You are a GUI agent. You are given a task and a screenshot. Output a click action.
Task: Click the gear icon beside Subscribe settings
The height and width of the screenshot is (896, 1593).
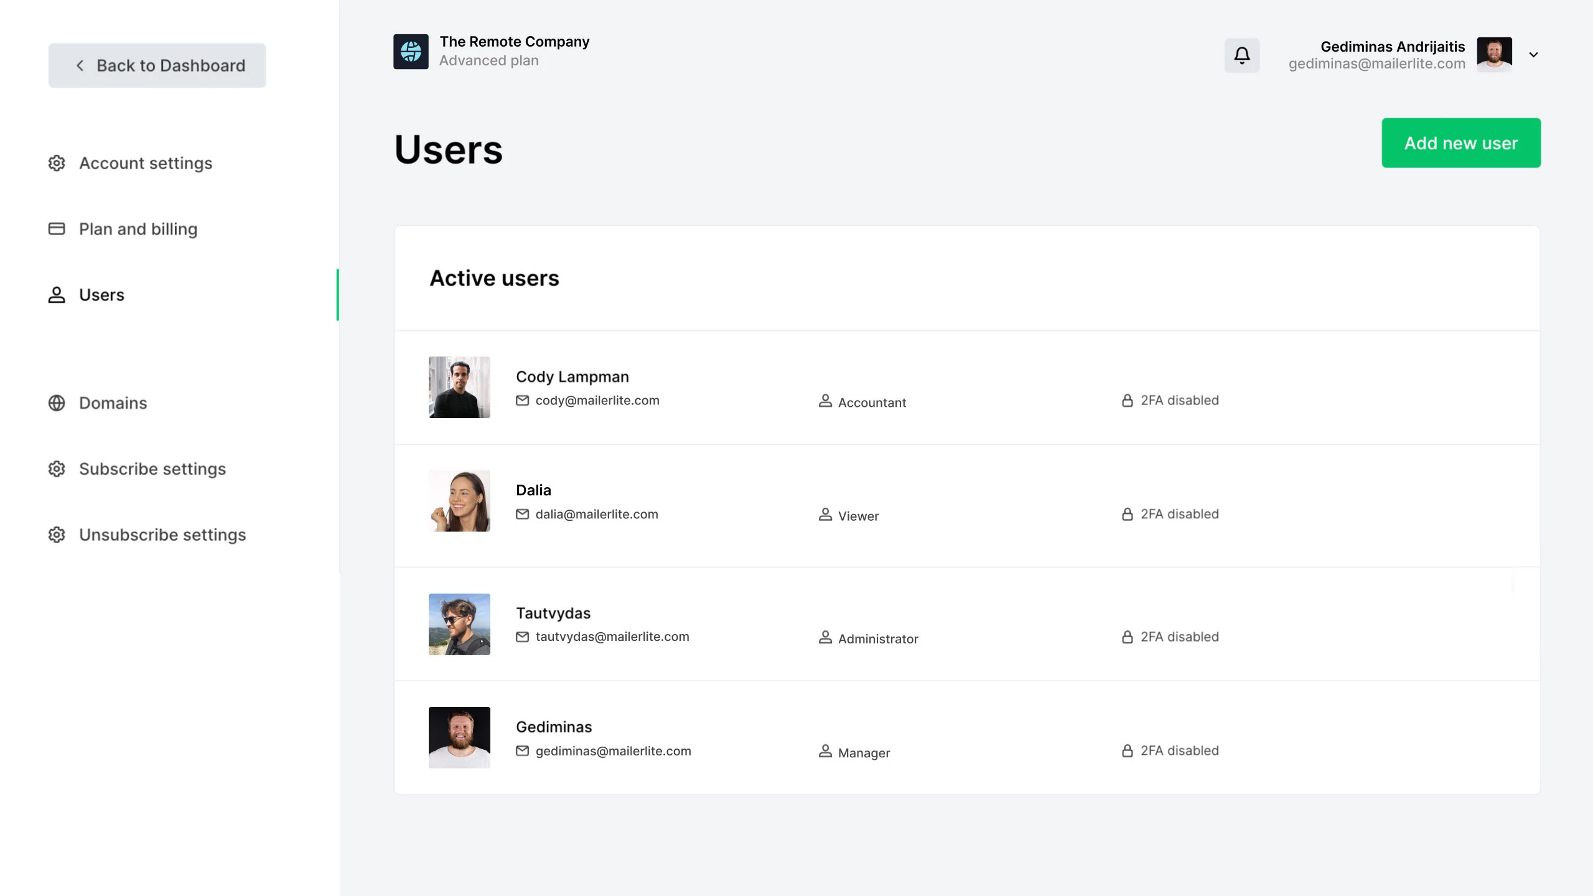point(57,469)
